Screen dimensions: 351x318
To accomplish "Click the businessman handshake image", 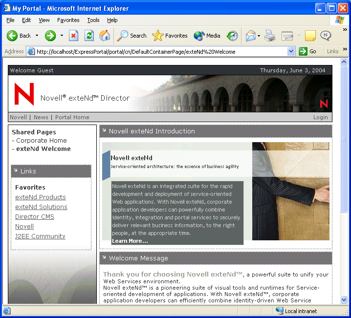I will point(290,191).
